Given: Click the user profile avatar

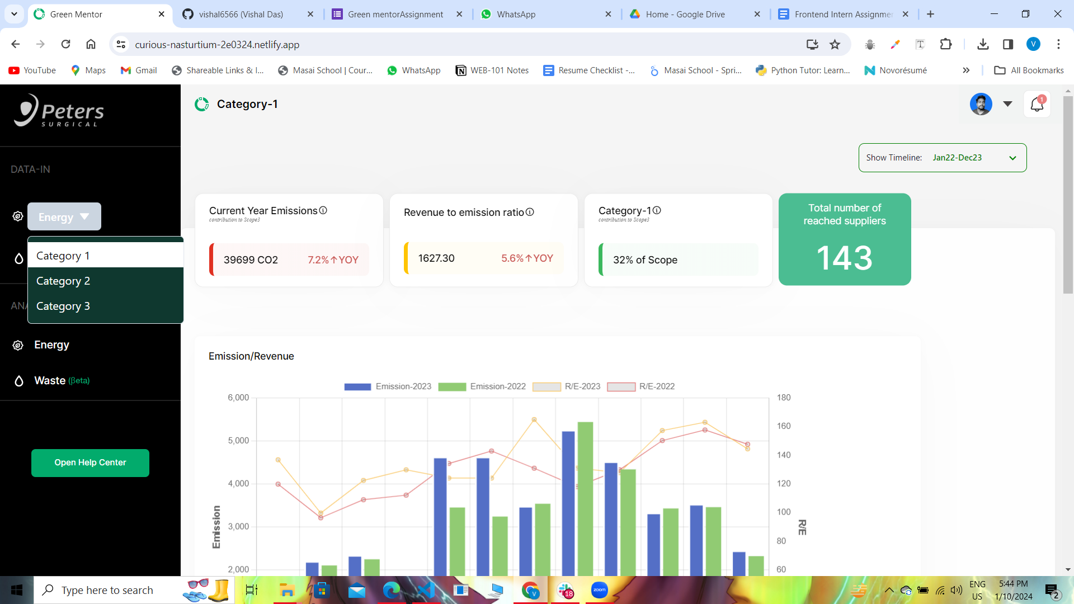Looking at the screenshot, I should tap(981, 104).
